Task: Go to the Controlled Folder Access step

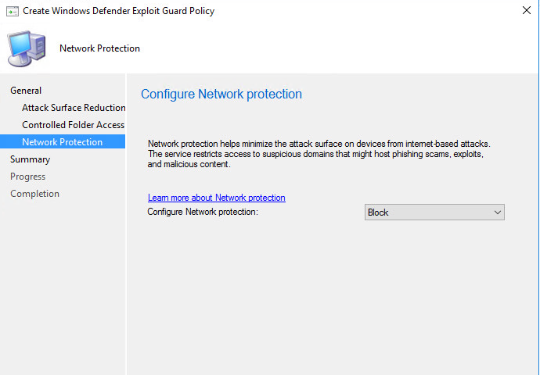Action: (73, 125)
